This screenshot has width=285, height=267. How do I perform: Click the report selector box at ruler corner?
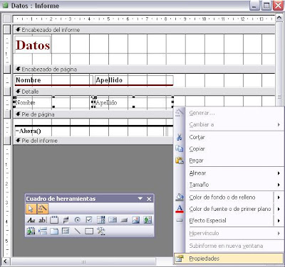[7, 18]
